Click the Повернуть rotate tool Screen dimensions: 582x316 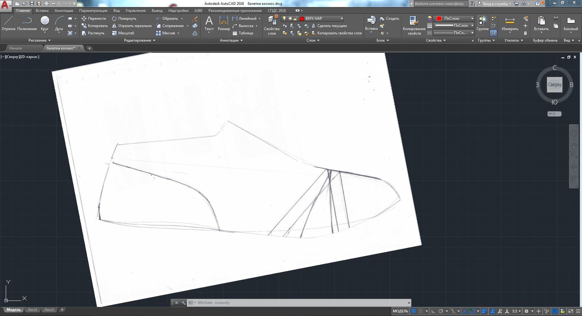[124, 19]
